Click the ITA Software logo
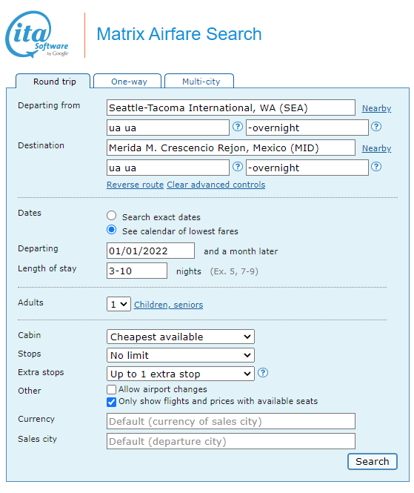This screenshot has height=493, width=414. (x=37, y=35)
